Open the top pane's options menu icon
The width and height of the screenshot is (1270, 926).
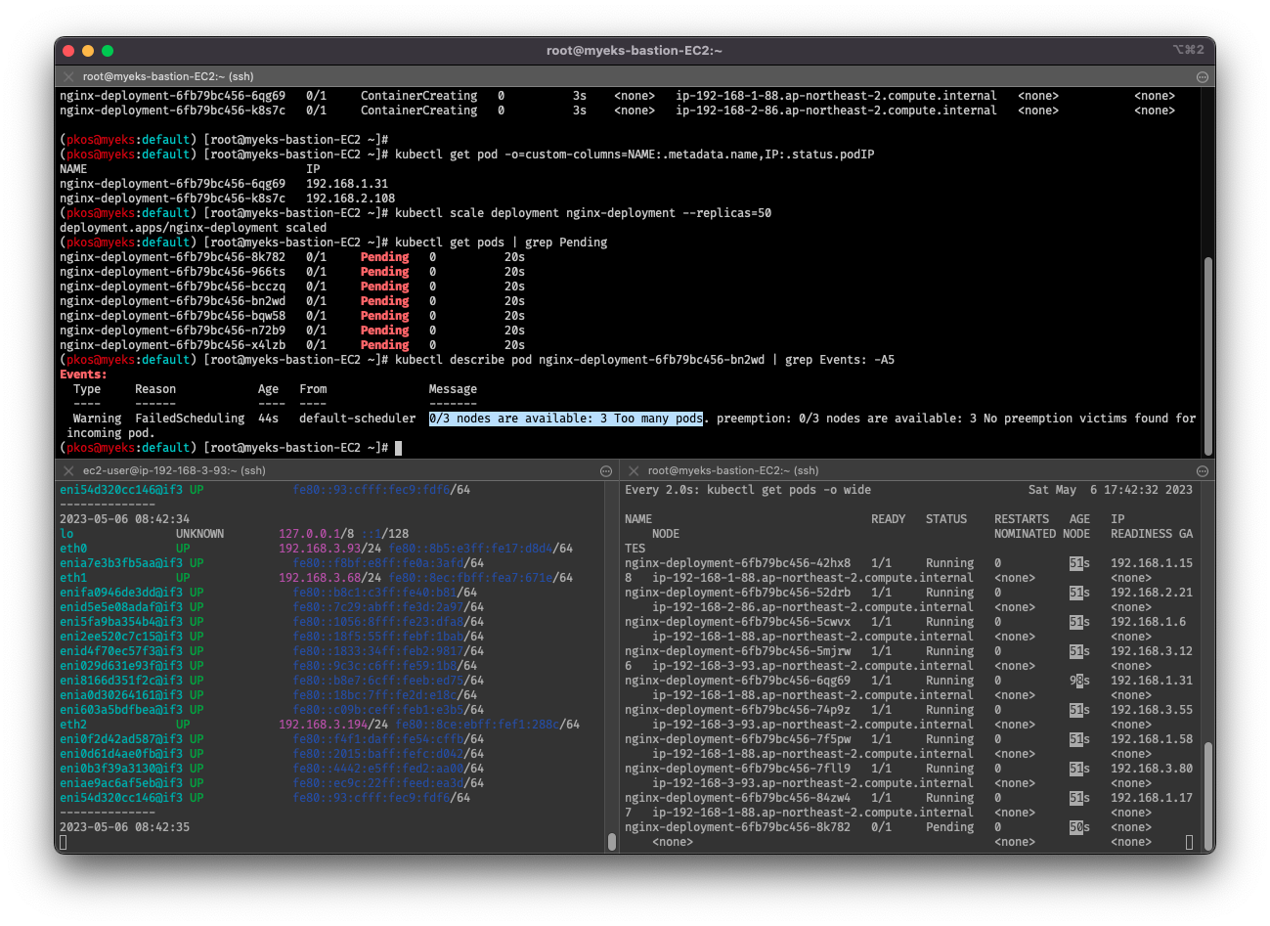[1203, 76]
